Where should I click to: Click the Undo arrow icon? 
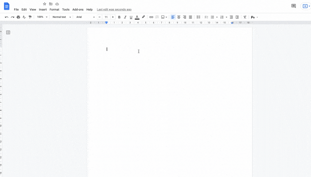6,17
